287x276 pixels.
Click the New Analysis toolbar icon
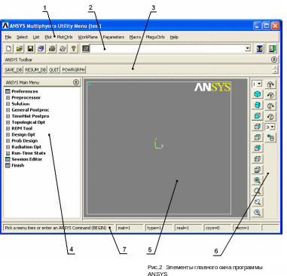point(8,48)
